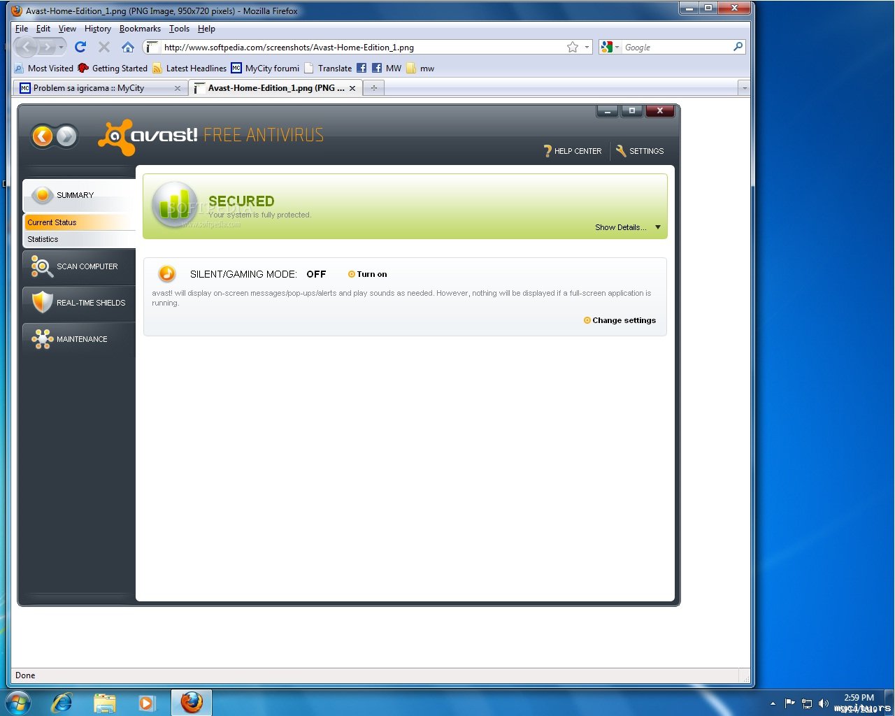This screenshot has height=716, width=895.
Task: Open the Real-Time Shields section
Action: 79,303
